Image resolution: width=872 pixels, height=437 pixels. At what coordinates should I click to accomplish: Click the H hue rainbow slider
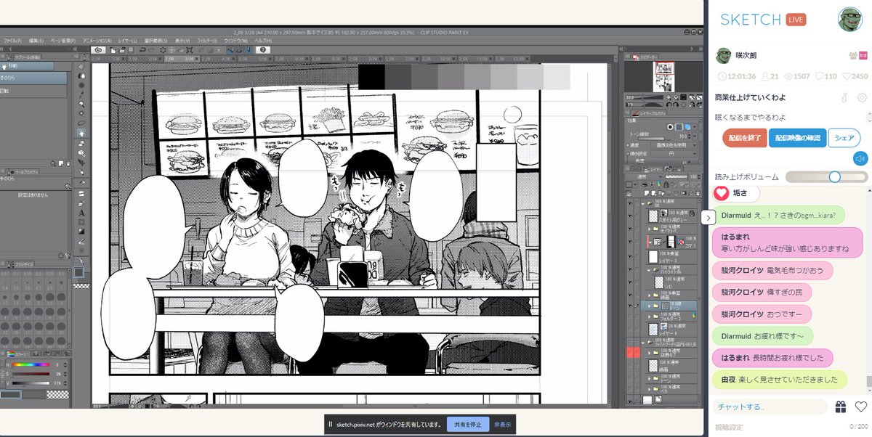tap(31, 364)
